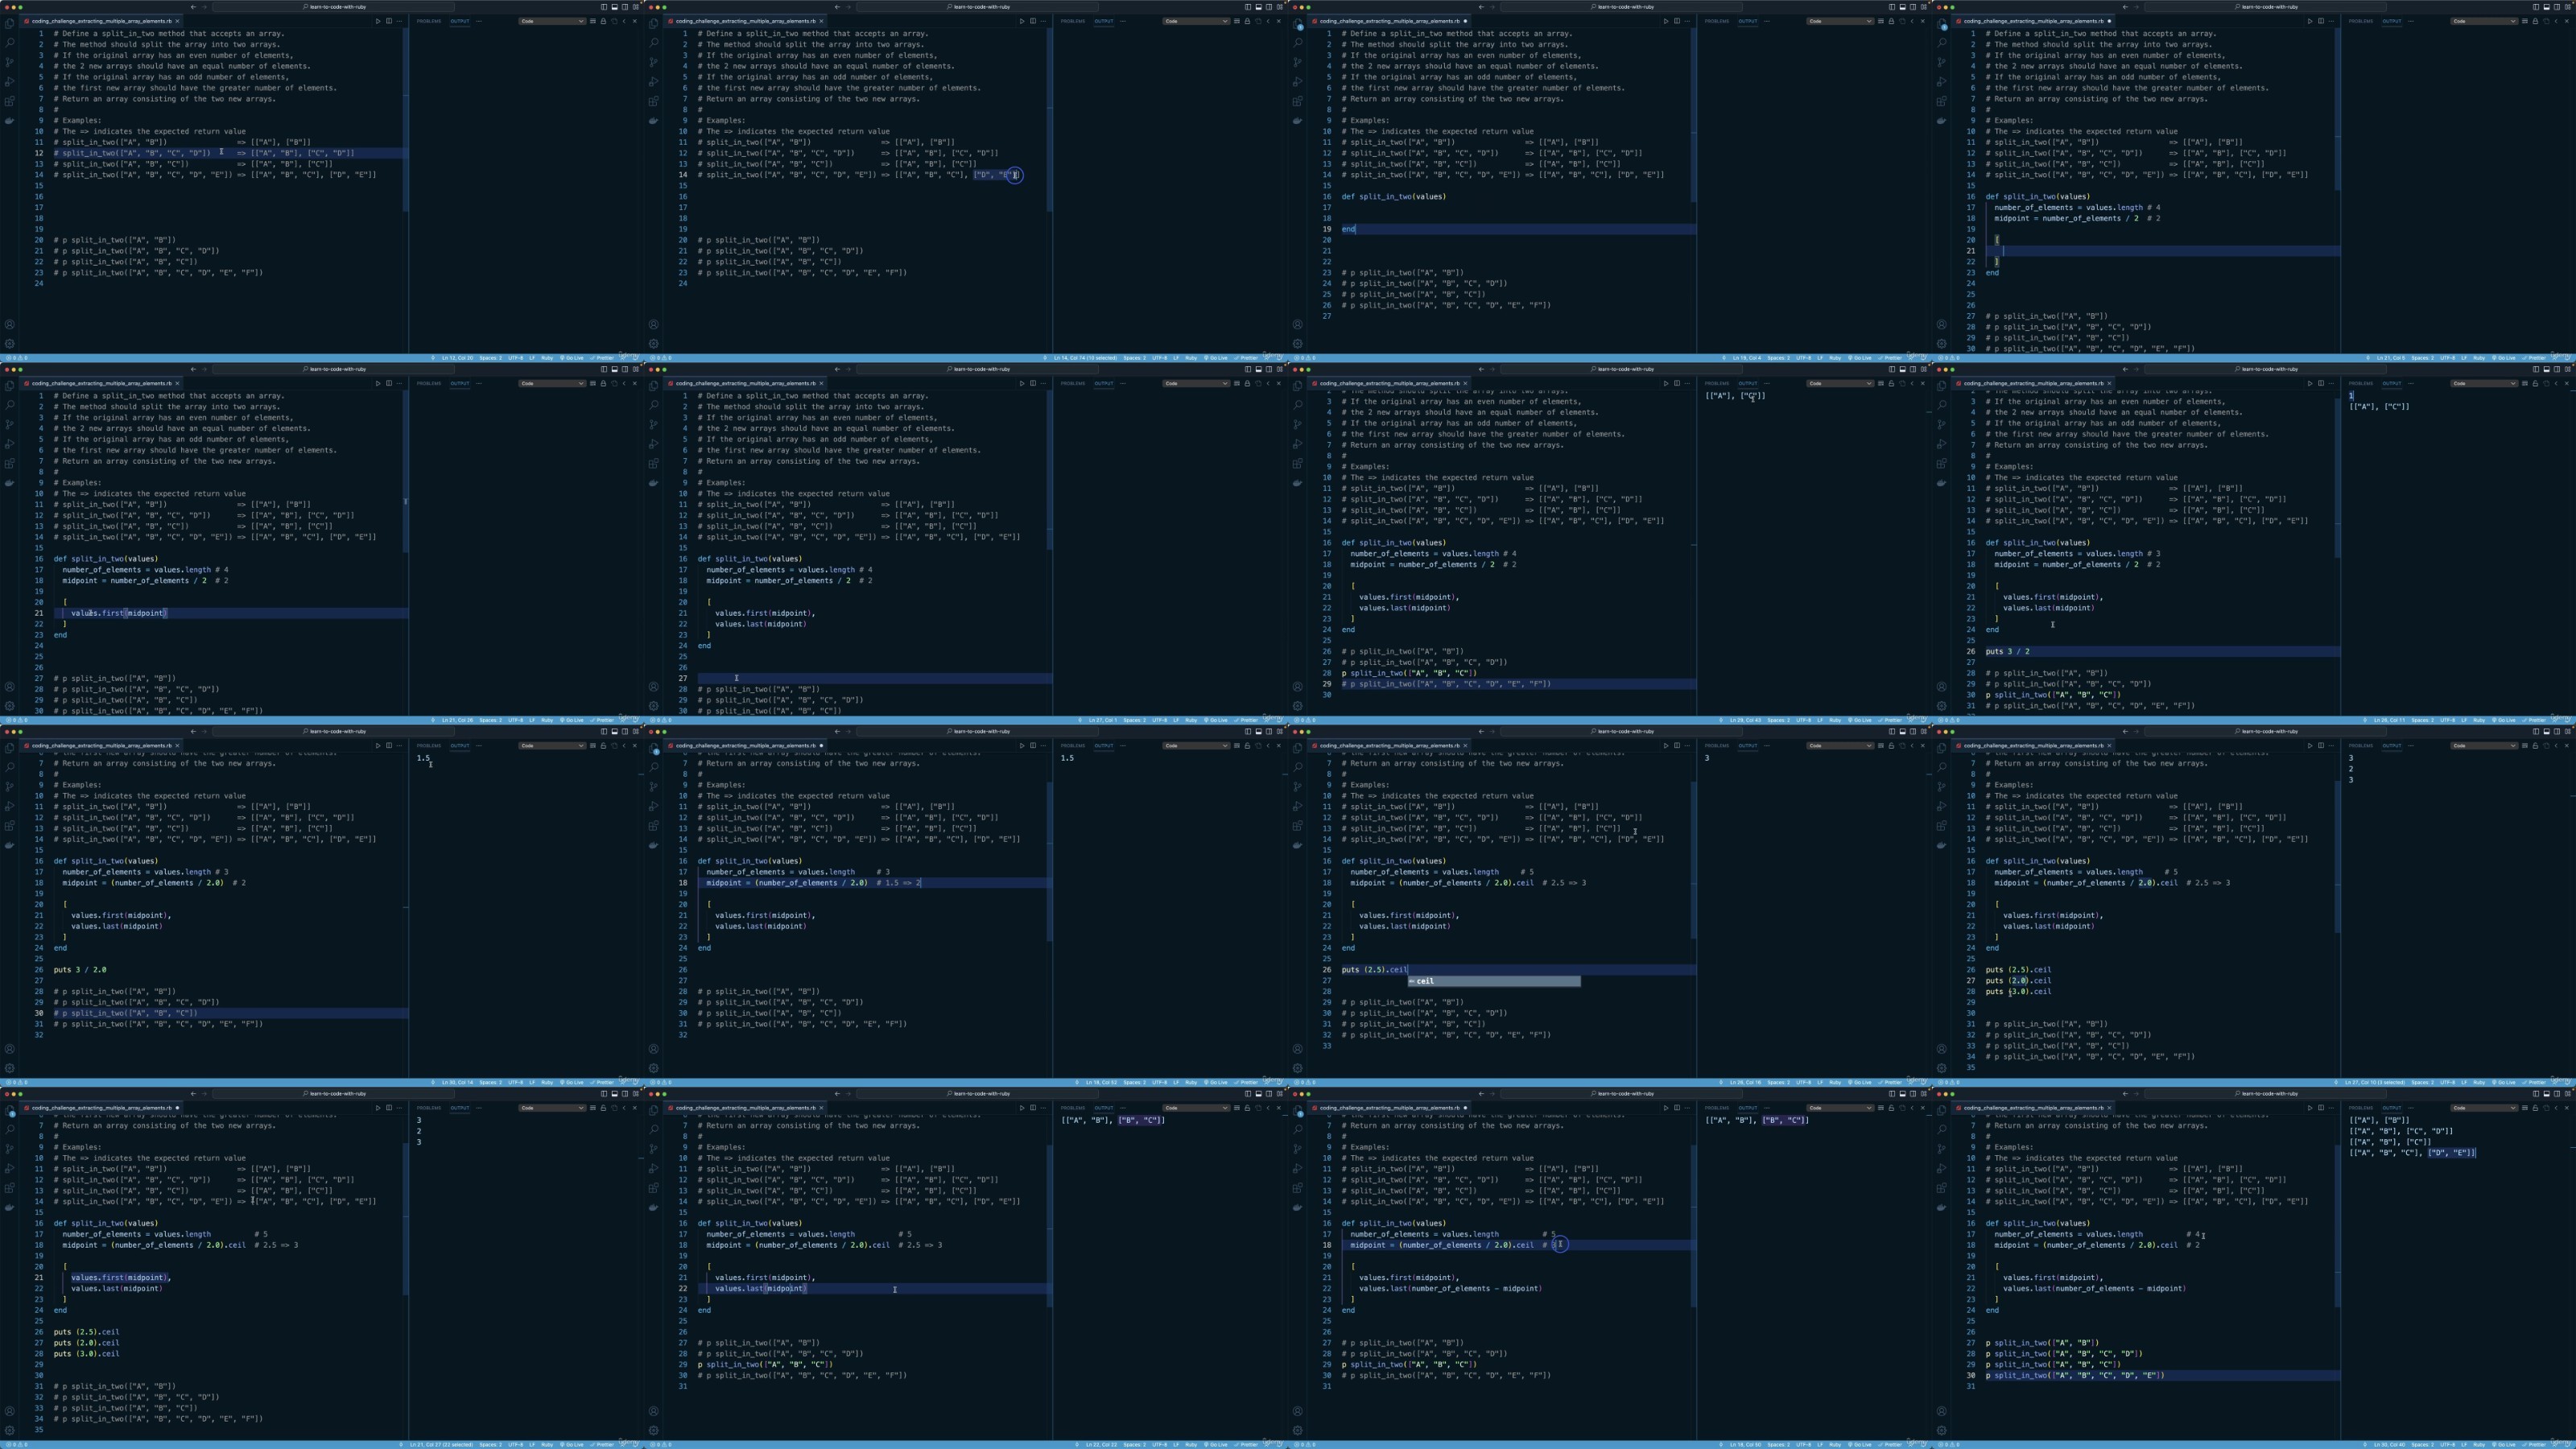This screenshot has height=1449, width=2576.
Task: Toggle auto-scroll lock in the Output panel
Action: [604, 21]
